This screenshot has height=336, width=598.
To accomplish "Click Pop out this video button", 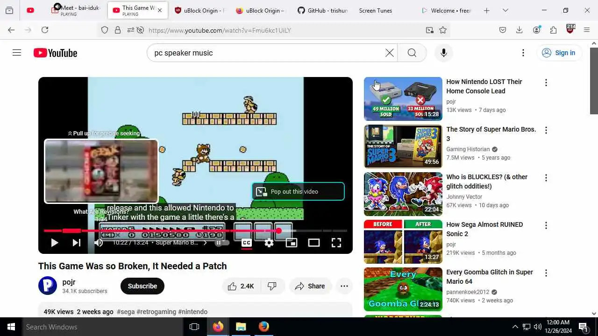I will [x=298, y=191].
